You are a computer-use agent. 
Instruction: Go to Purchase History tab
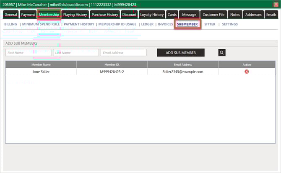coord(105,15)
